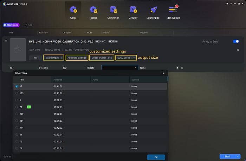Toggle the task enable switch
The image size is (246, 161).
point(236,41)
